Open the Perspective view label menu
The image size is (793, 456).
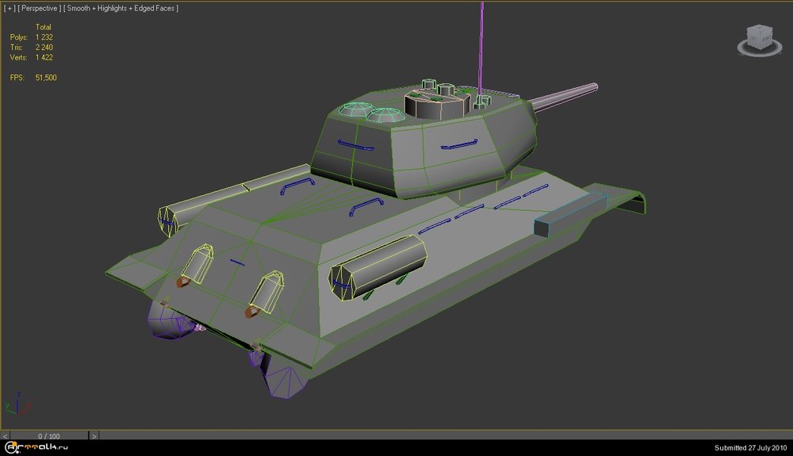(39, 8)
